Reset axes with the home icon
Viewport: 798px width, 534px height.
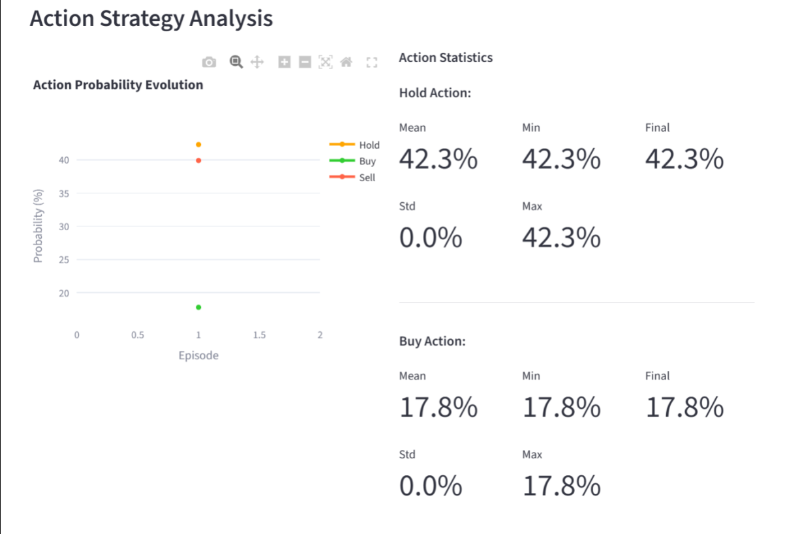coord(346,62)
